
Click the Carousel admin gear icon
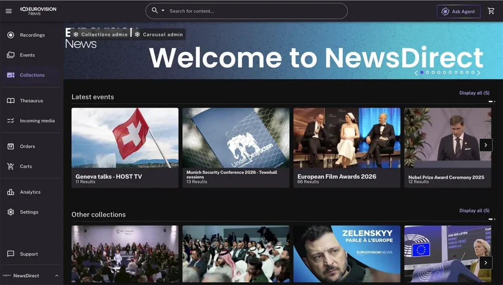pyautogui.click(x=137, y=35)
